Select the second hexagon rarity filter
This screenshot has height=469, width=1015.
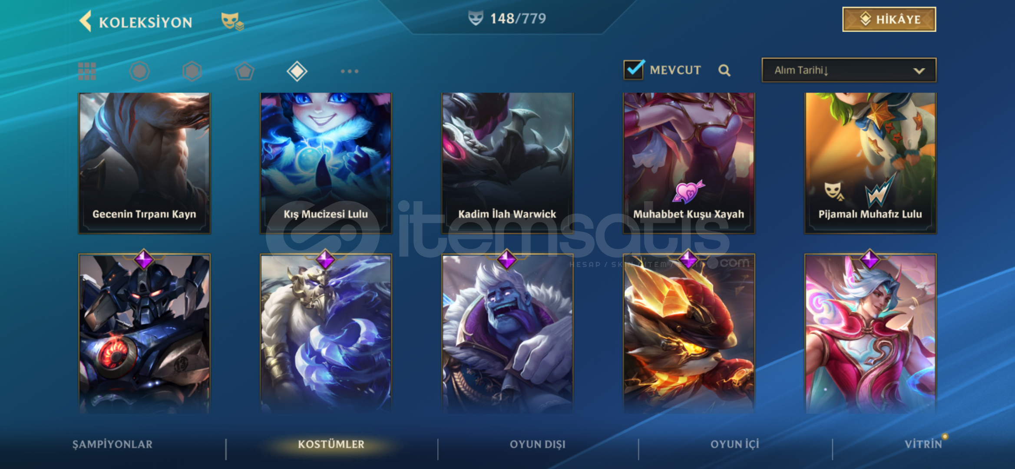[x=192, y=71]
